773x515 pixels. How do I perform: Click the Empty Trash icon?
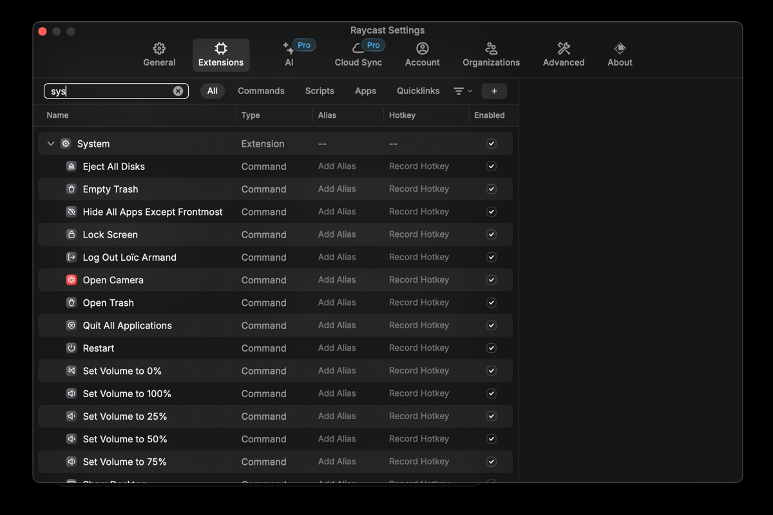pyautogui.click(x=72, y=189)
